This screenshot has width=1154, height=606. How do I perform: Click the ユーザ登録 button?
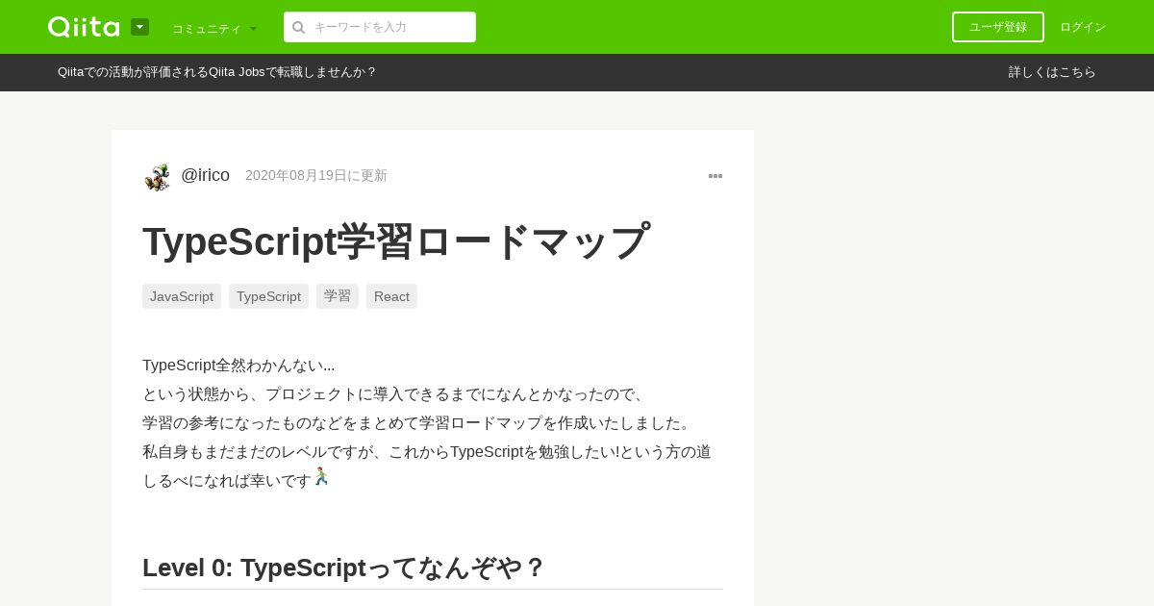click(998, 27)
